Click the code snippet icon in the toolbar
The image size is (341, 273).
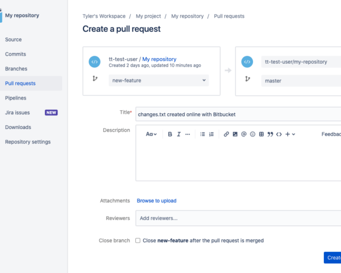[279, 134]
